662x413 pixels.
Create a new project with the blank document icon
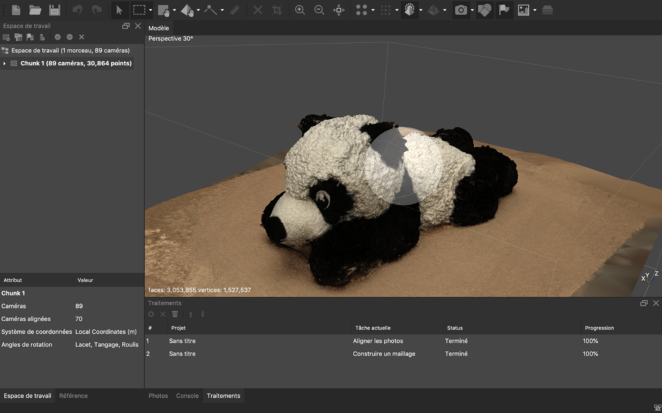[16, 10]
